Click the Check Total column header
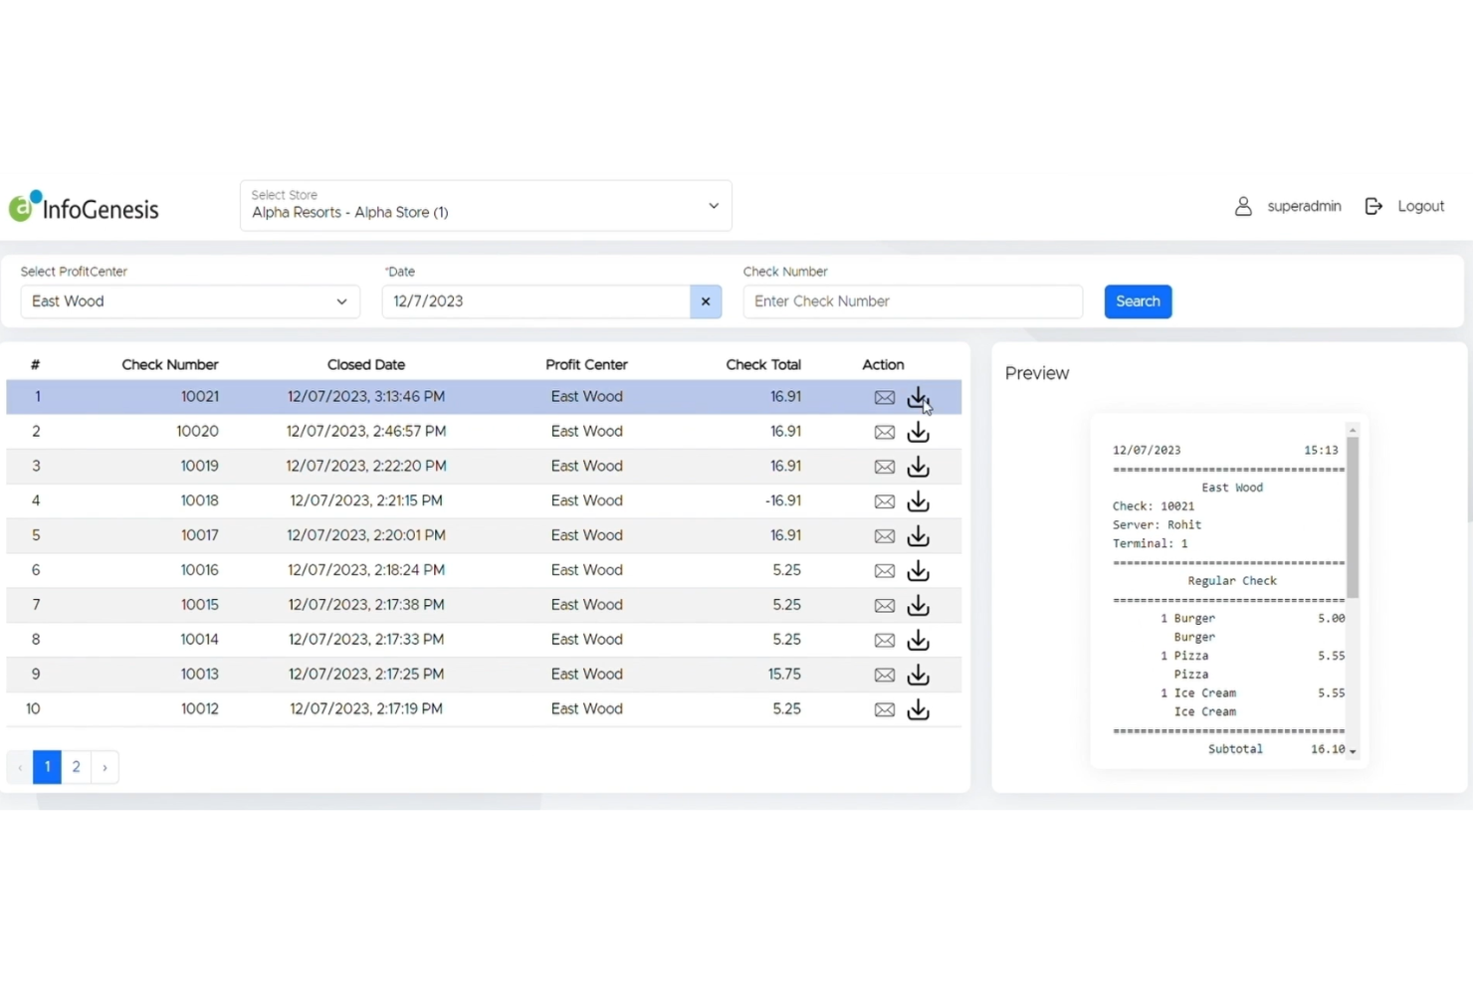 (763, 364)
